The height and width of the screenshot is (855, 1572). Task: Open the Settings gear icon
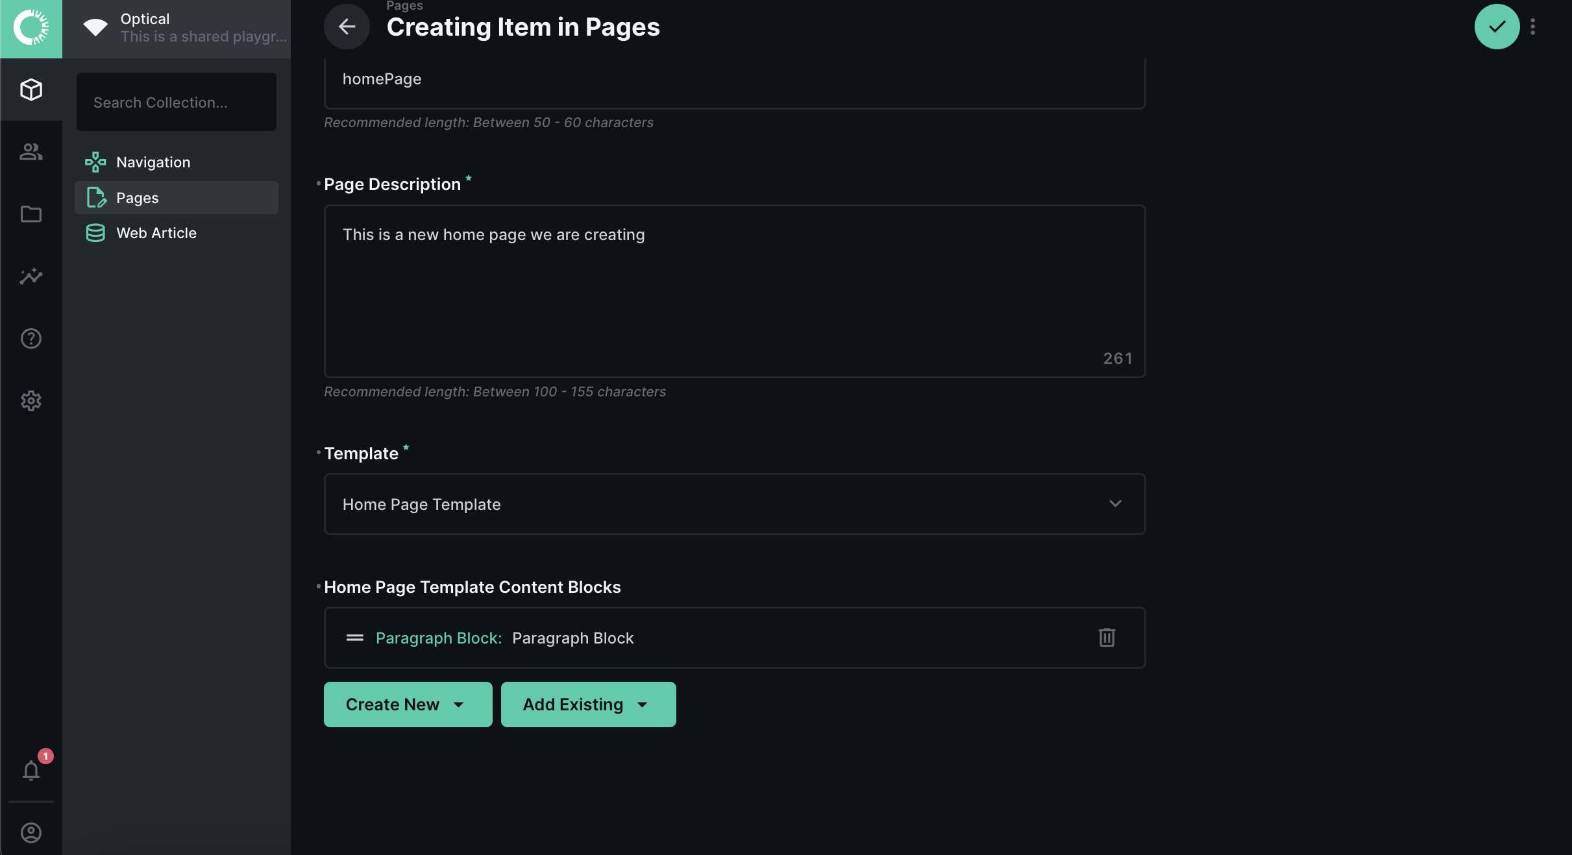[x=31, y=401]
